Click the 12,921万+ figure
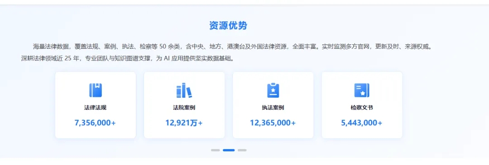Screen dimensions: 489x165 pos(184,123)
